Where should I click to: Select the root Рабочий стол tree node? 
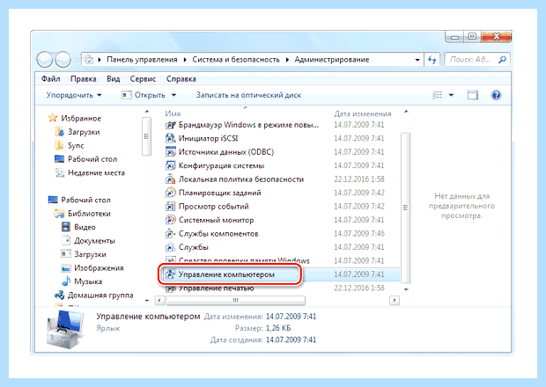click(x=85, y=200)
